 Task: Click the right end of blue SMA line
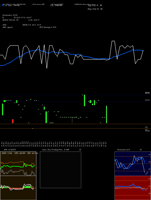[x=143, y=51]
